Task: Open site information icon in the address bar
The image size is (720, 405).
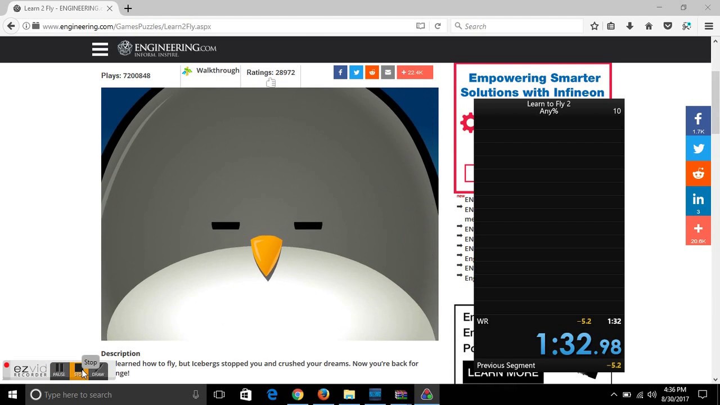Action: point(26,26)
